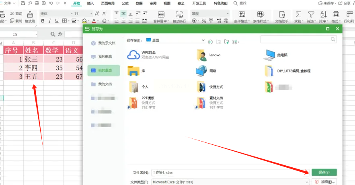Click the 加密(E) Encrypt button
The width and height of the screenshot is (355, 185).
pyautogui.click(x=324, y=182)
